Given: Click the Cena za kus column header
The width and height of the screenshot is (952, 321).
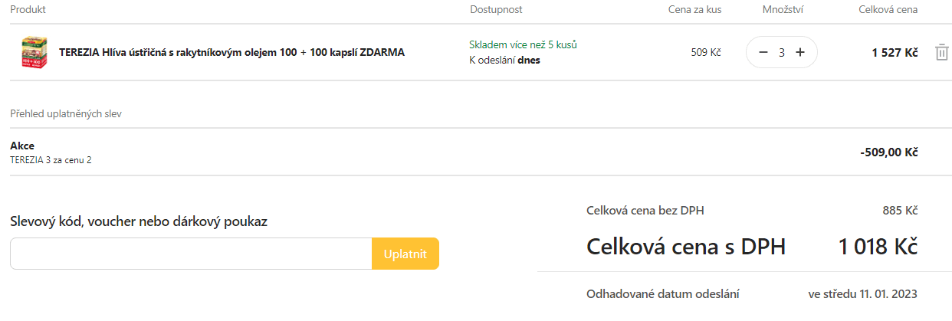Looking at the screenshot, I should pyautogui.click(x=694, y=10).
